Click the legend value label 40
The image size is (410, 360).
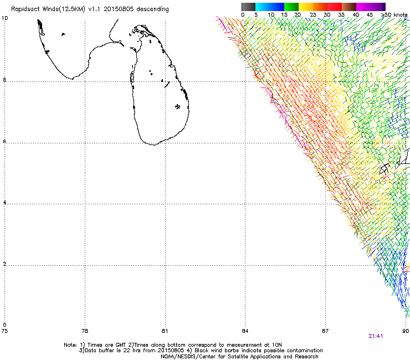click(356, 15)
